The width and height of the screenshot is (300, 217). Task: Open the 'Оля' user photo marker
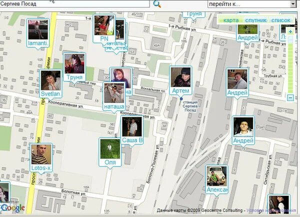click(x=110, y=152)
